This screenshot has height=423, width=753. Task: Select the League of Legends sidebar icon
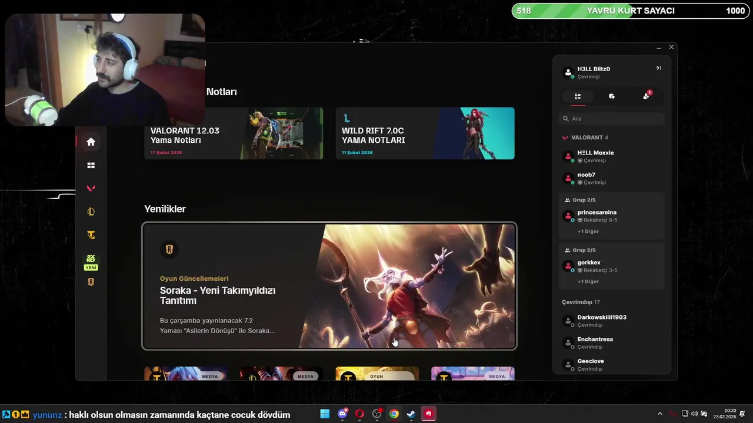click(x=91, y=211)
